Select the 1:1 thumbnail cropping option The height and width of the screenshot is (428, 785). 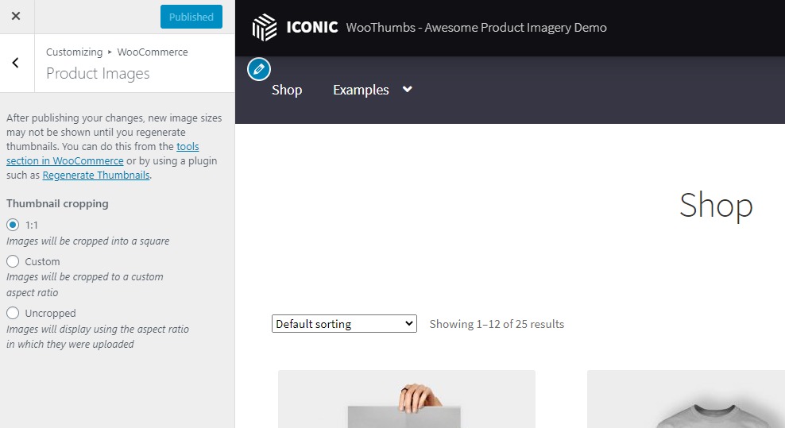13,225
